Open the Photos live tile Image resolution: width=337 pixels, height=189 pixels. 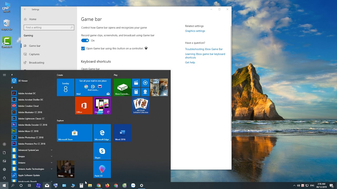(159, 87)
